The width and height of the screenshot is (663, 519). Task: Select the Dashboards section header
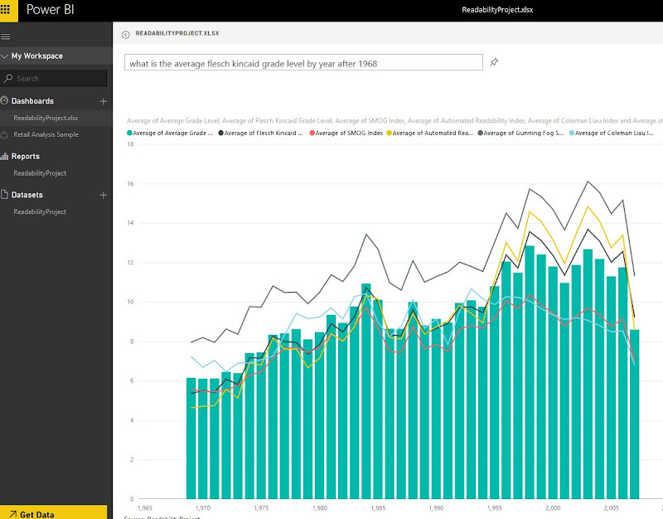tap(32, 101)
